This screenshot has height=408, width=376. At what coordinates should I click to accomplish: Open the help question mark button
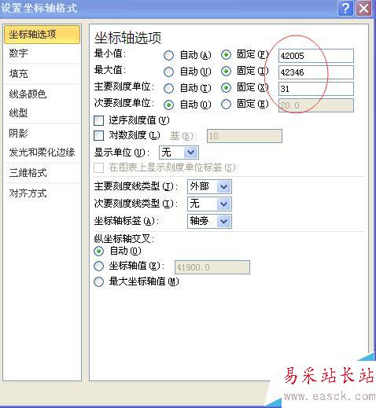(x=345, y=9)
